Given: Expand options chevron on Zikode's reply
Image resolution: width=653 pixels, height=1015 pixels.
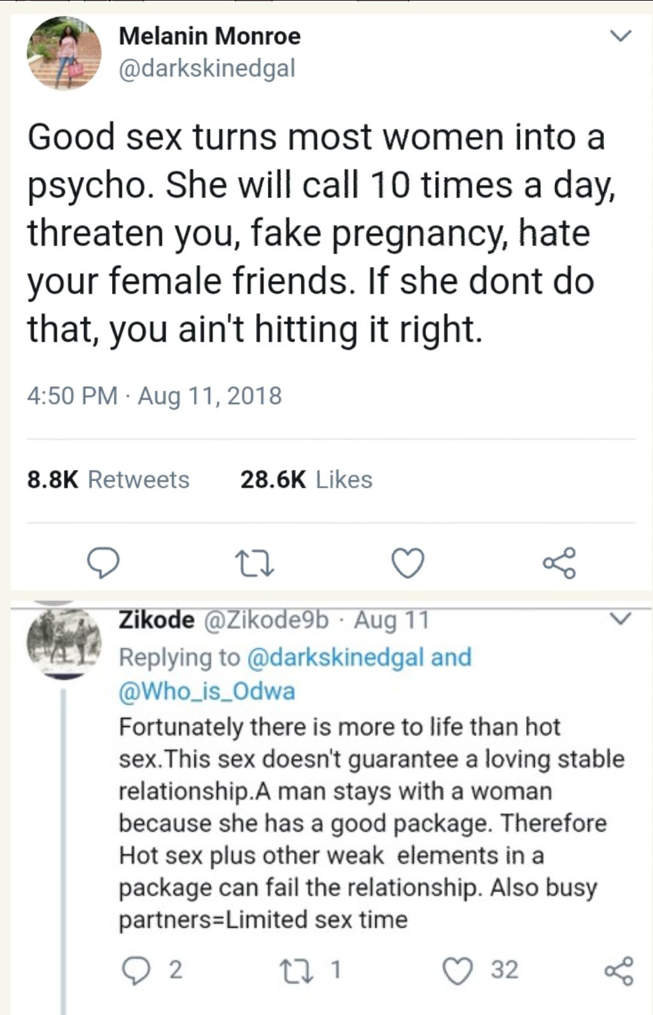Looking at the screenshot, I should 620,619.
